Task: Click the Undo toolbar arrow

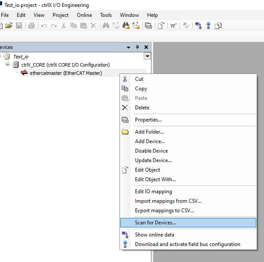Action: pyautogui.click(x=44, y=26)
